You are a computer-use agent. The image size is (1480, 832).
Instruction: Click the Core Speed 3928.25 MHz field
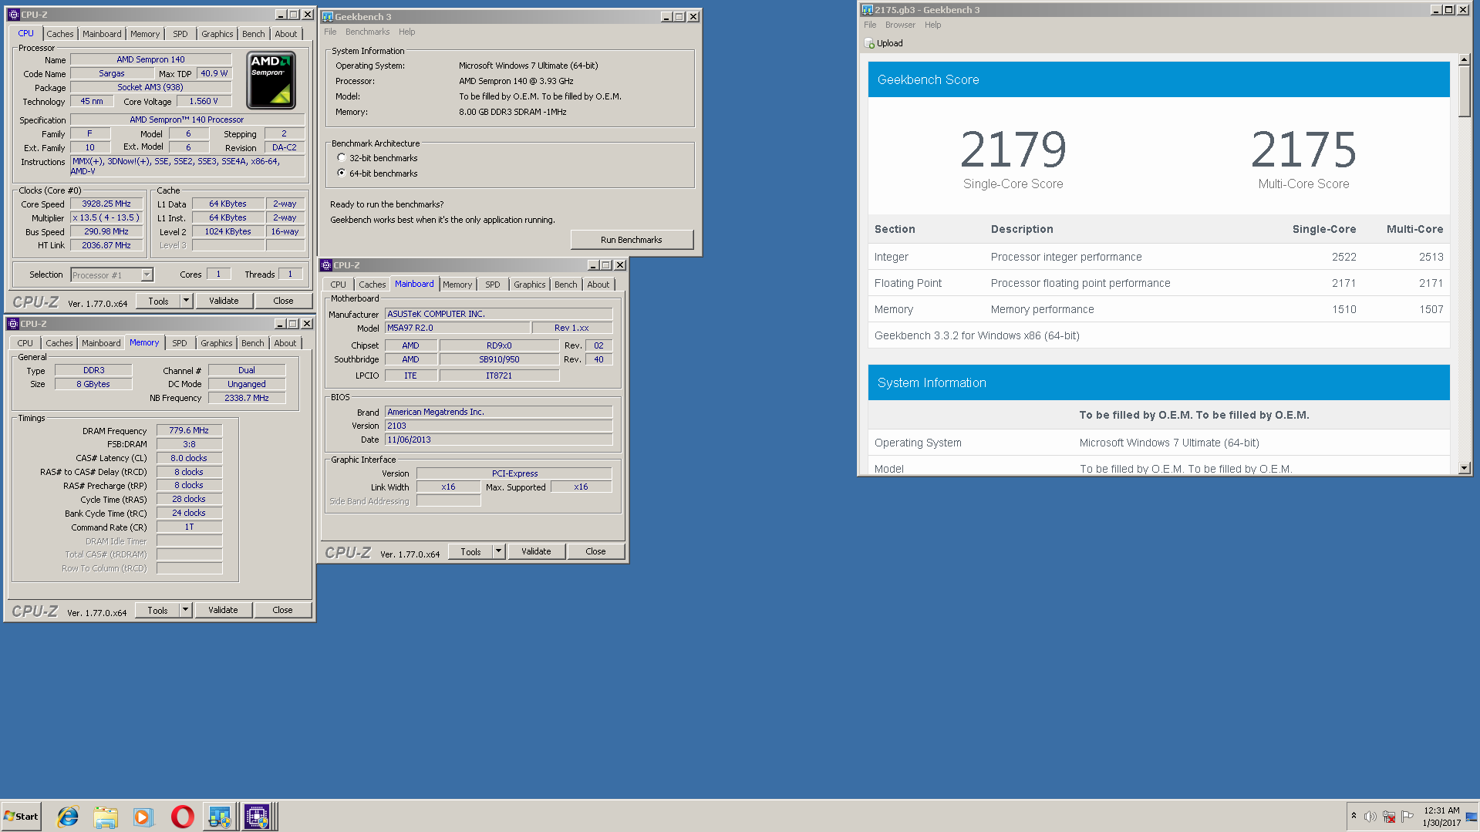[x=106, y=204]
